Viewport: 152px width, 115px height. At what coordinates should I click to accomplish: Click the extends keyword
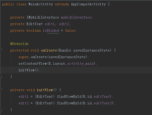tap(62, 4)
